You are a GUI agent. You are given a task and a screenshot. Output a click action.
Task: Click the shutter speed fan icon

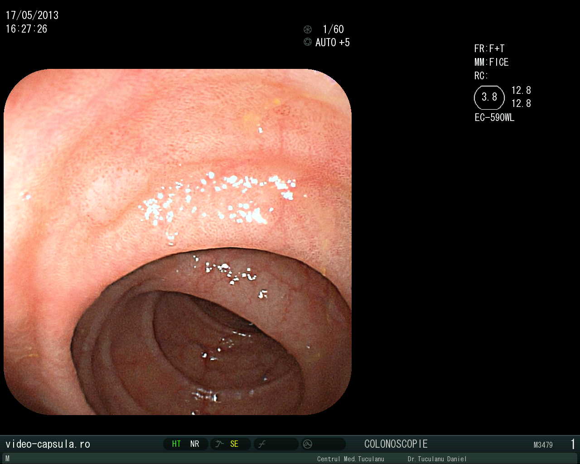tap(308, 29)
